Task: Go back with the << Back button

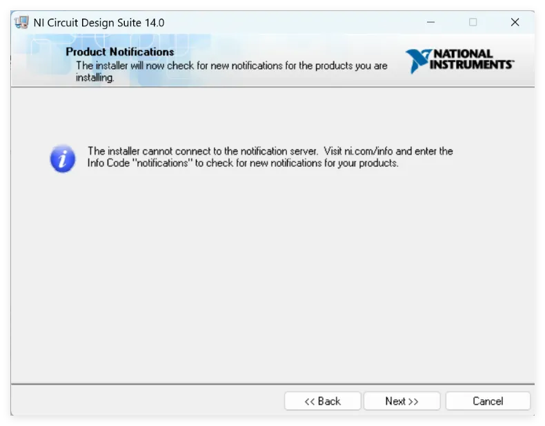Action: (323, 401)
